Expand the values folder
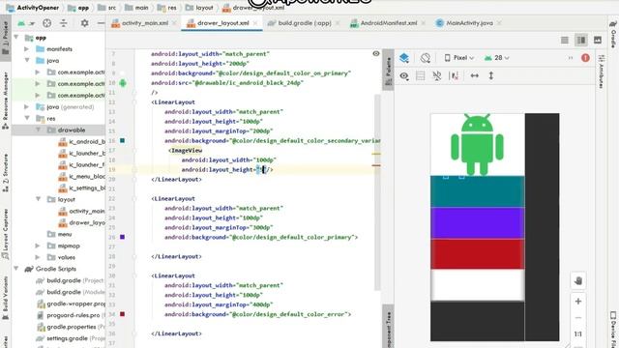This screenshot has width=619, height=348. (39, 257)
